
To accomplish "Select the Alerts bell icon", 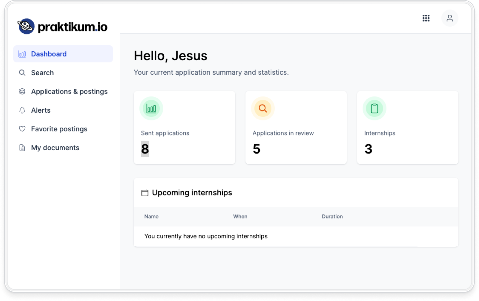I will pos(22,110).
